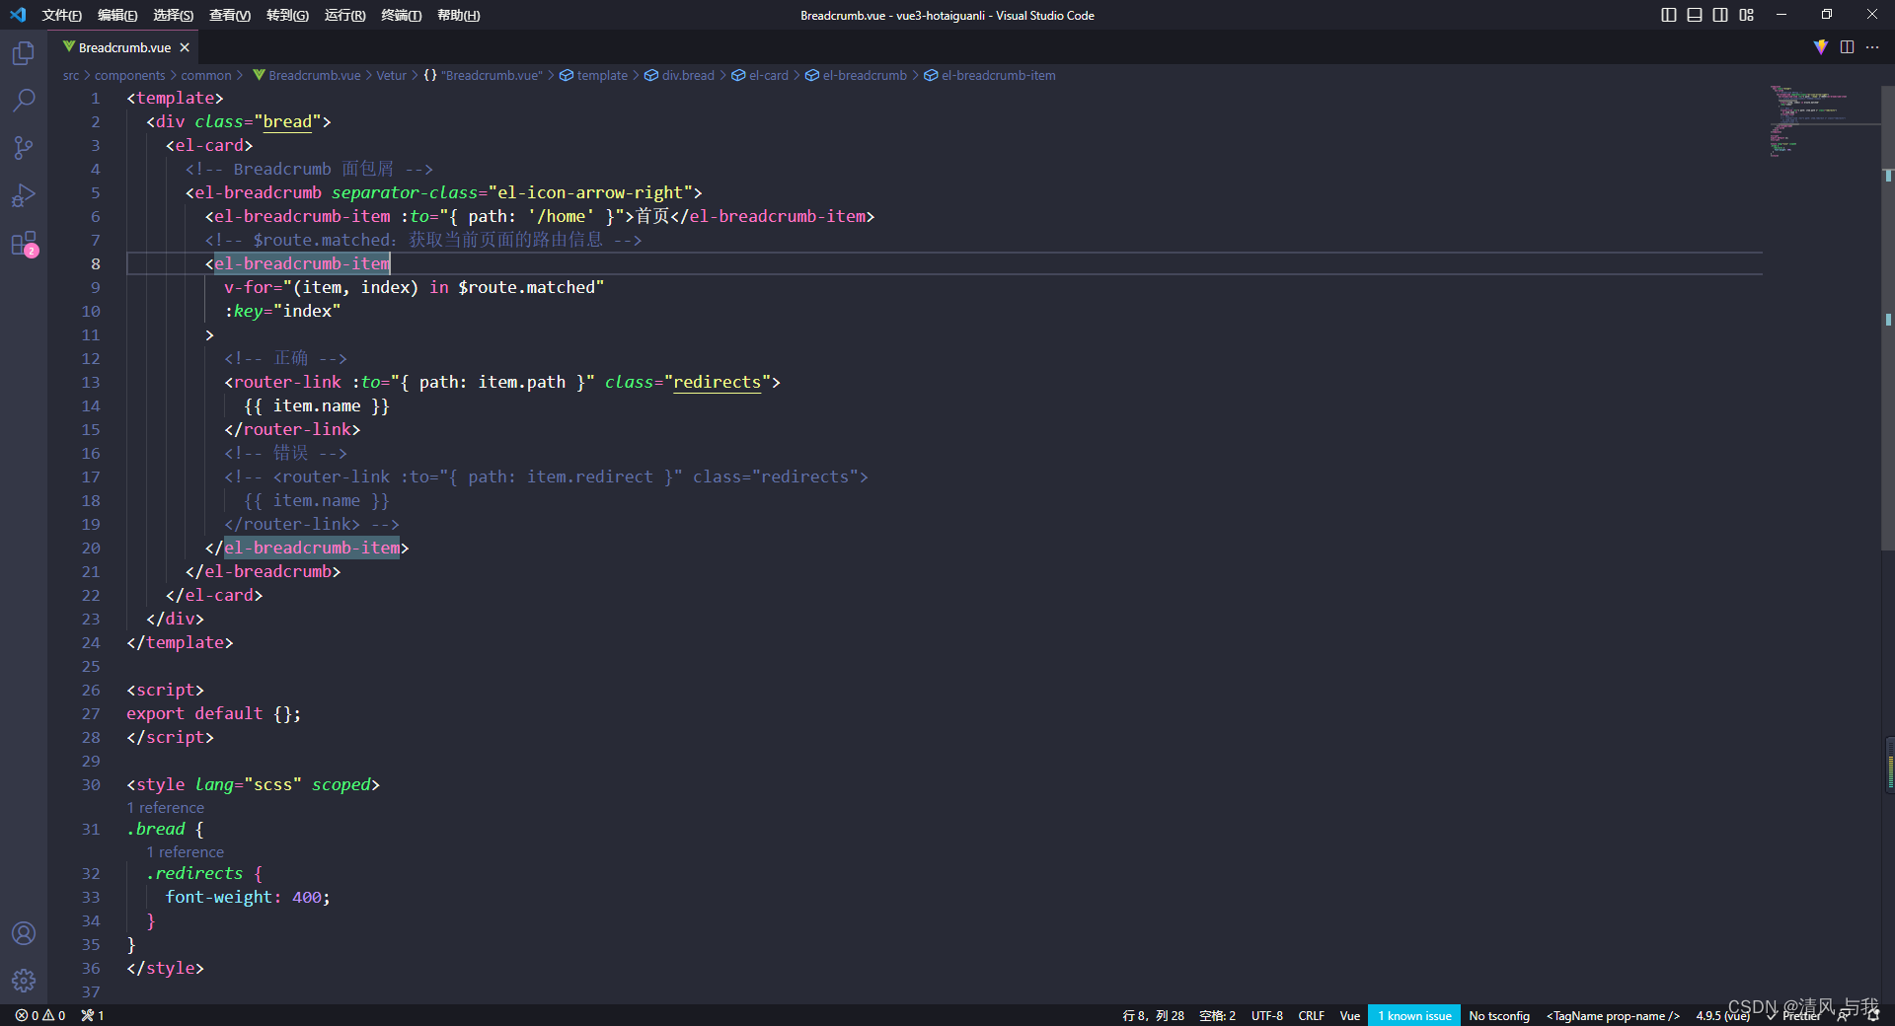Expand the common breadcrumb segment
Screen dimensions: 1895x1026
coord(205,75)
